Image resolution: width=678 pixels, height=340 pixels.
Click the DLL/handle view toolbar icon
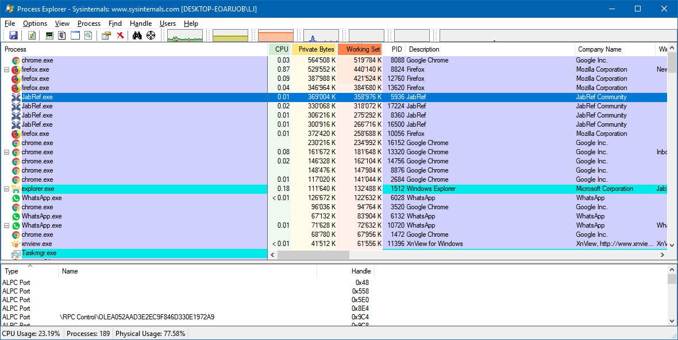pos(88,36)
